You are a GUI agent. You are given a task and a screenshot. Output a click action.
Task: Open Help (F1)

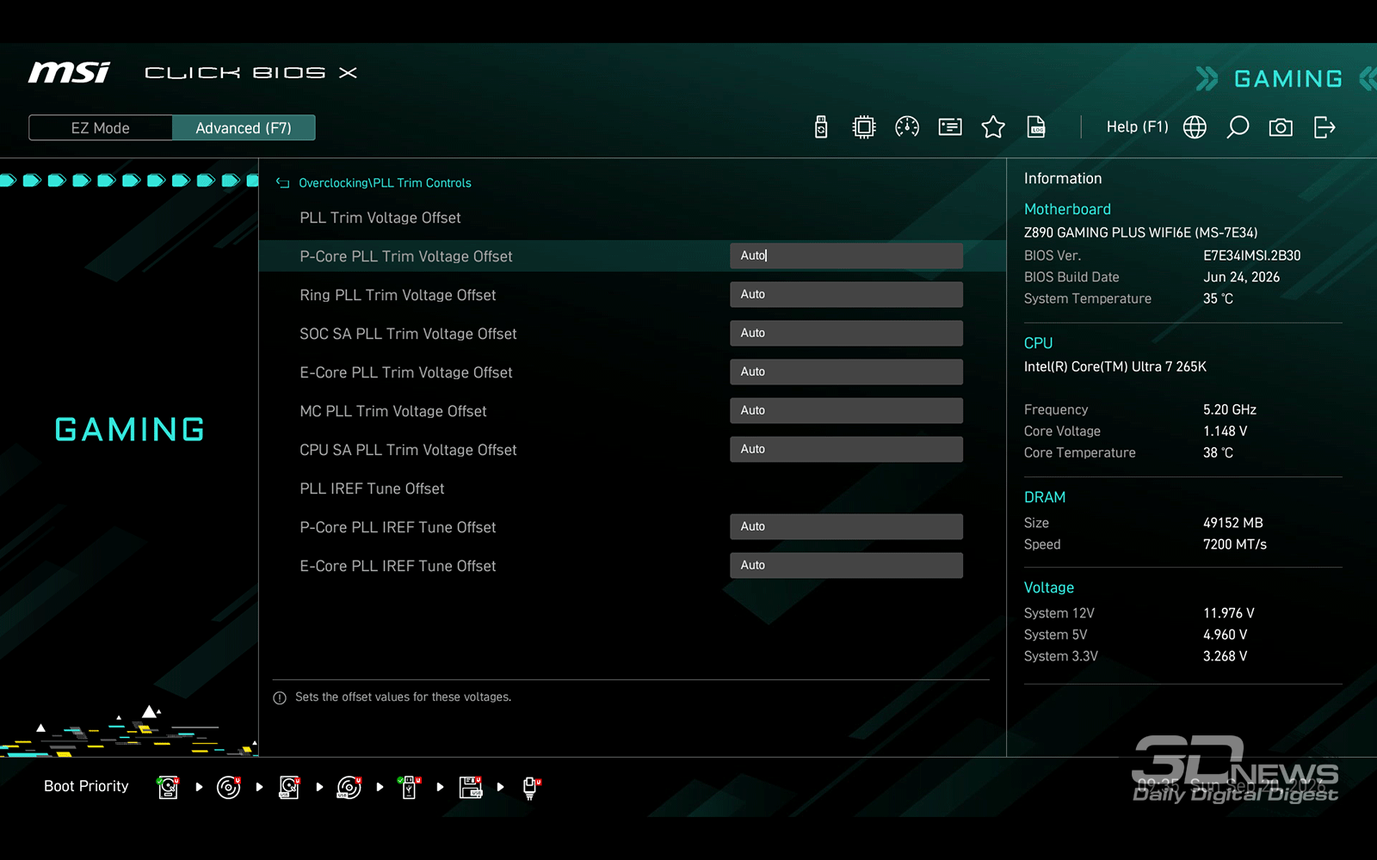(1137, 127)
